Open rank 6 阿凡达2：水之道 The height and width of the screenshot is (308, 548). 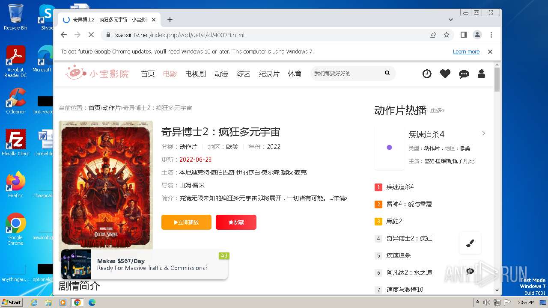[409, 272]
